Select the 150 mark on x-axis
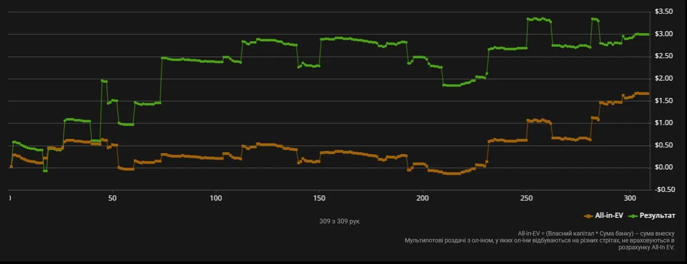The width and height of the screenshot is (687, 264). click(319, 198)
